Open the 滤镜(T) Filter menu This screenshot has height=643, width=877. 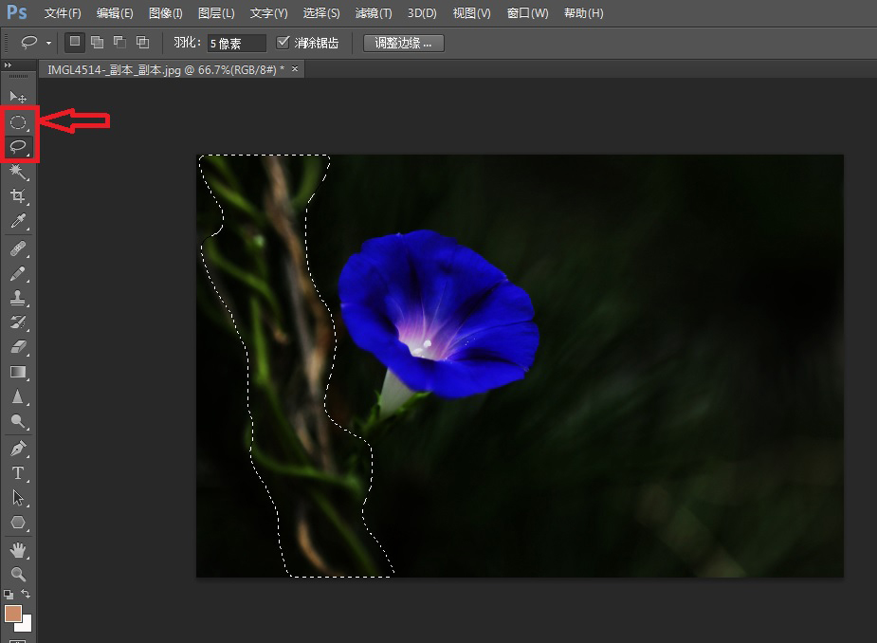(x=373, y=13)
